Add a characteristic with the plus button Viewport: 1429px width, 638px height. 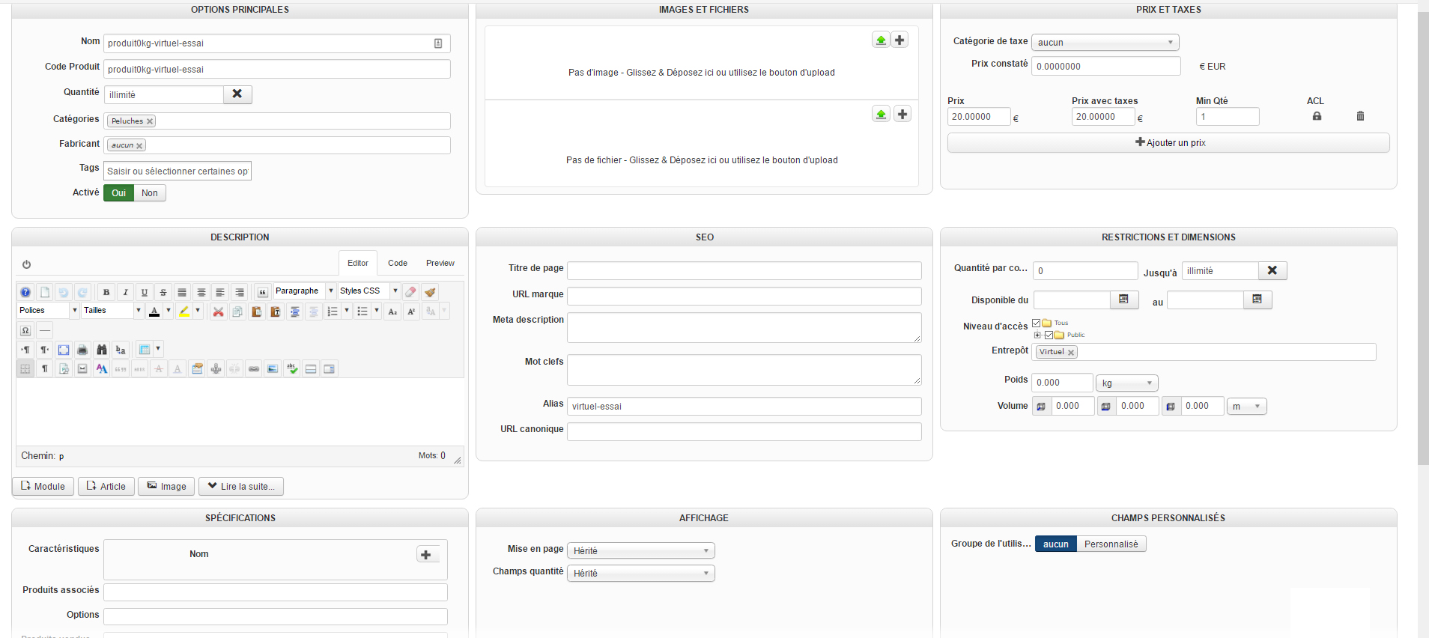426,555
